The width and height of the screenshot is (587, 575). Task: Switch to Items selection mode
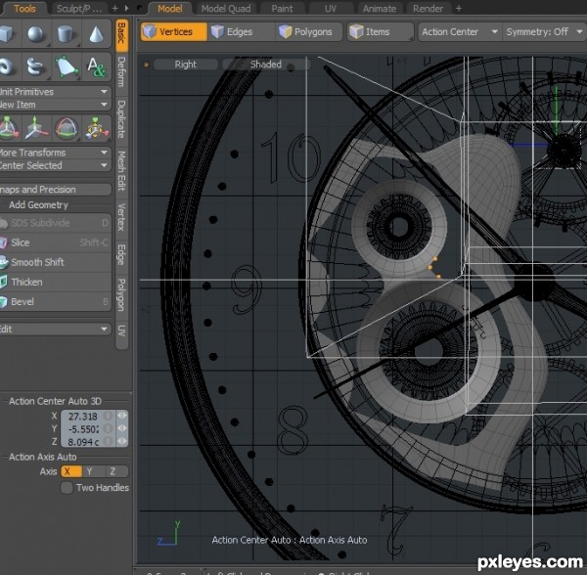(381, 32)
